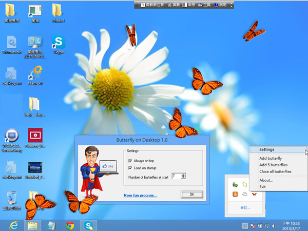Click the Facebook Like button
This screenshot has height=231, width=308.
tap(109, 166)
